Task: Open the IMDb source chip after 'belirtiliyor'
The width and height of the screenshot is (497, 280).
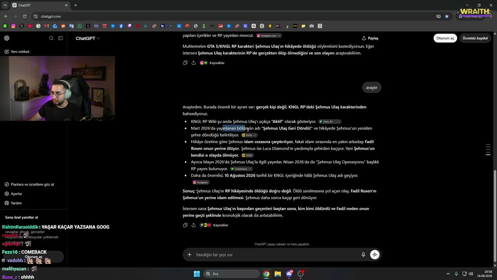Action: click(x=249, y=135)
